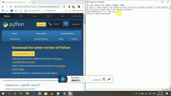
Task: Open the Success Stories menu item
Action: point(41,39)
